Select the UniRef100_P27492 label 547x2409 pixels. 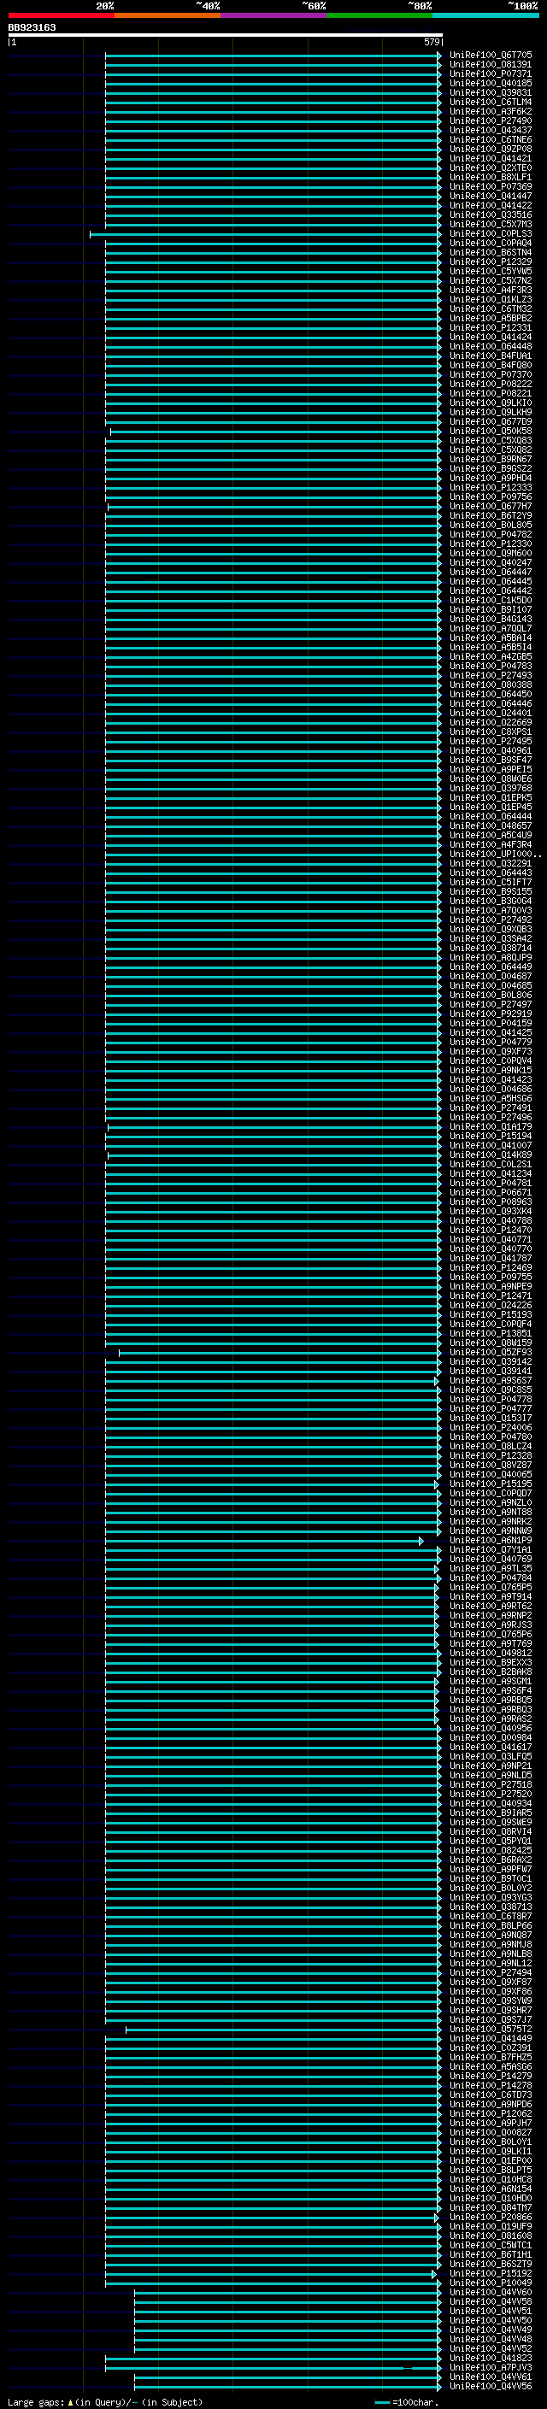pos(491,920)
